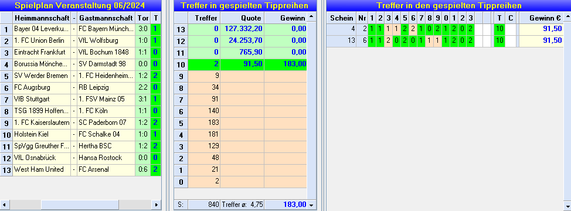Click the Treffer ø: 4,75 footer cell
Screen dimensions: 571x211
coord(242,205)
